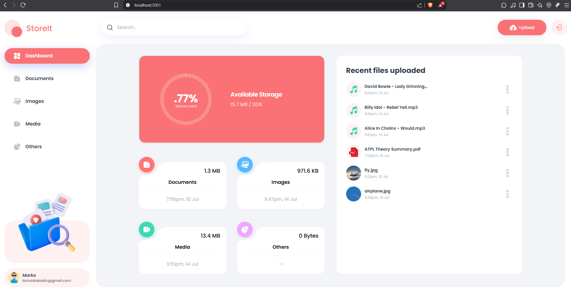Open the ATPL Theory Summary.pdf file link
571x292 pixels.
click(392, 149)
